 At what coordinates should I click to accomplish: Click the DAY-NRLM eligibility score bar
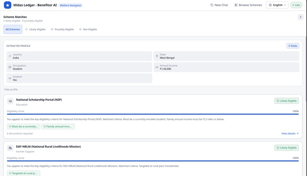(153, 161)
